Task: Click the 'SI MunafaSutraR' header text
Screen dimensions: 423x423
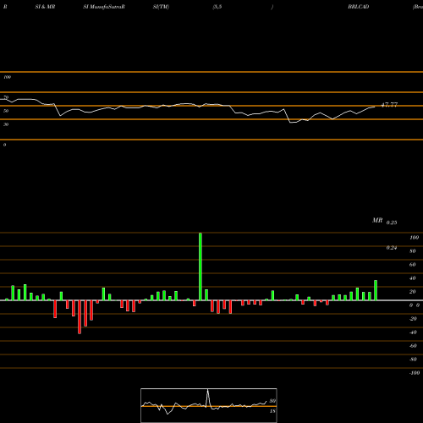Action: (104, 7)
